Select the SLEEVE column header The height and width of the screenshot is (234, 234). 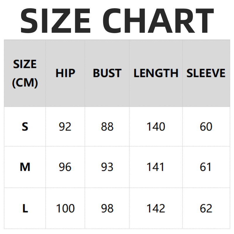pos(206,73)
